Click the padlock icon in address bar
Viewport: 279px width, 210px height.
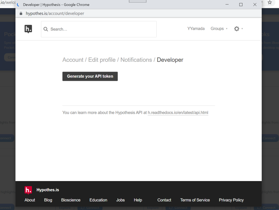click(x=21, y=13)
